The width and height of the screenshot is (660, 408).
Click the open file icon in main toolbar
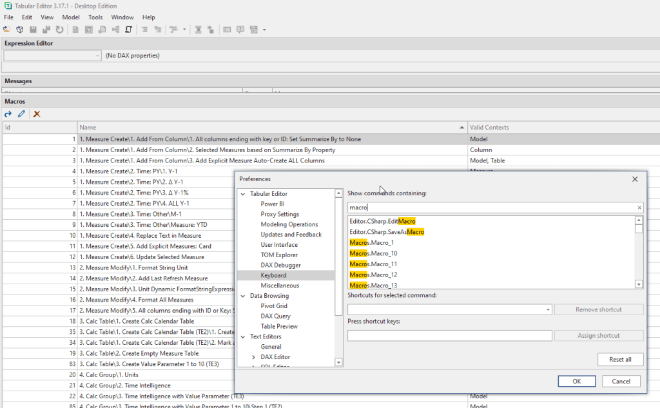point(6,30)
